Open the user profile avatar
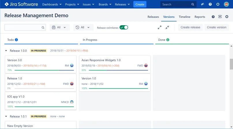The width and height of the screenshot is (233, 129). pos(226,4)
